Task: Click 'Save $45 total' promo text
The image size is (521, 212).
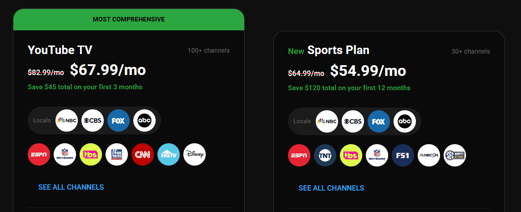Action: click(85, 87)
